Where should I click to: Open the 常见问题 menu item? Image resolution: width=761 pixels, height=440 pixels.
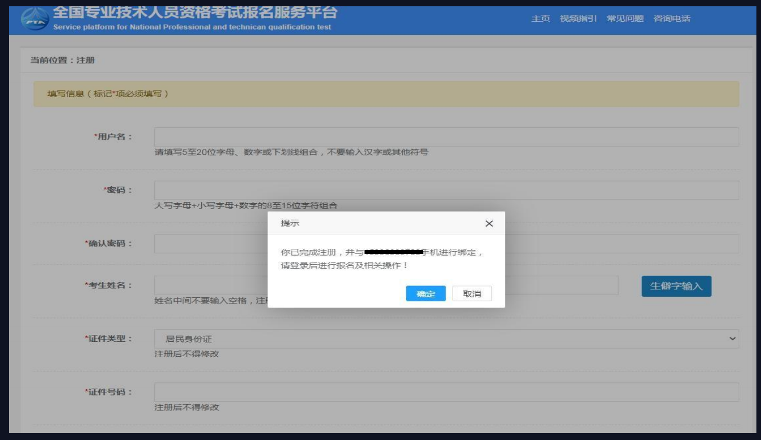[x=625, y=19]
